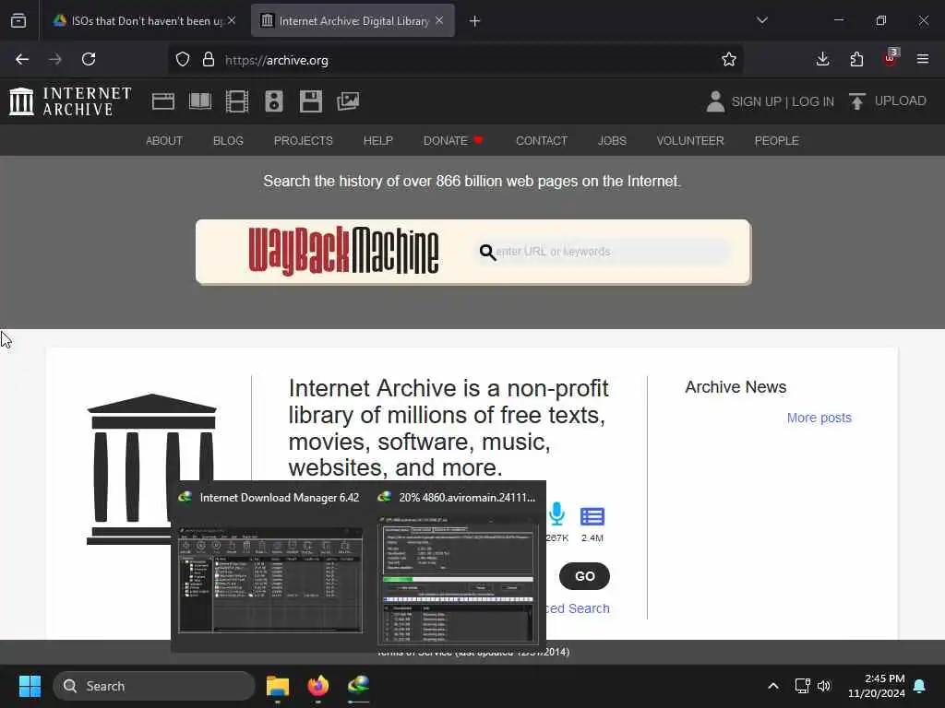Viewport: 945px width, 708px height.
Task: Close the ISOs Google Drive tab
Action: (x=232, y=21)
